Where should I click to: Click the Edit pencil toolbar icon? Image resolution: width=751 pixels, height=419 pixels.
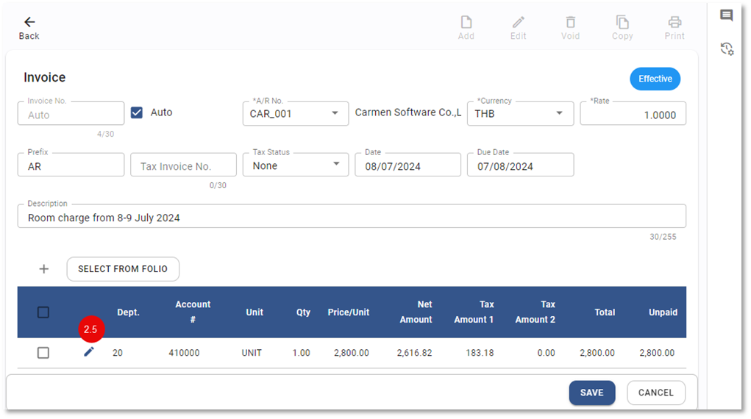tap(519, 22)
